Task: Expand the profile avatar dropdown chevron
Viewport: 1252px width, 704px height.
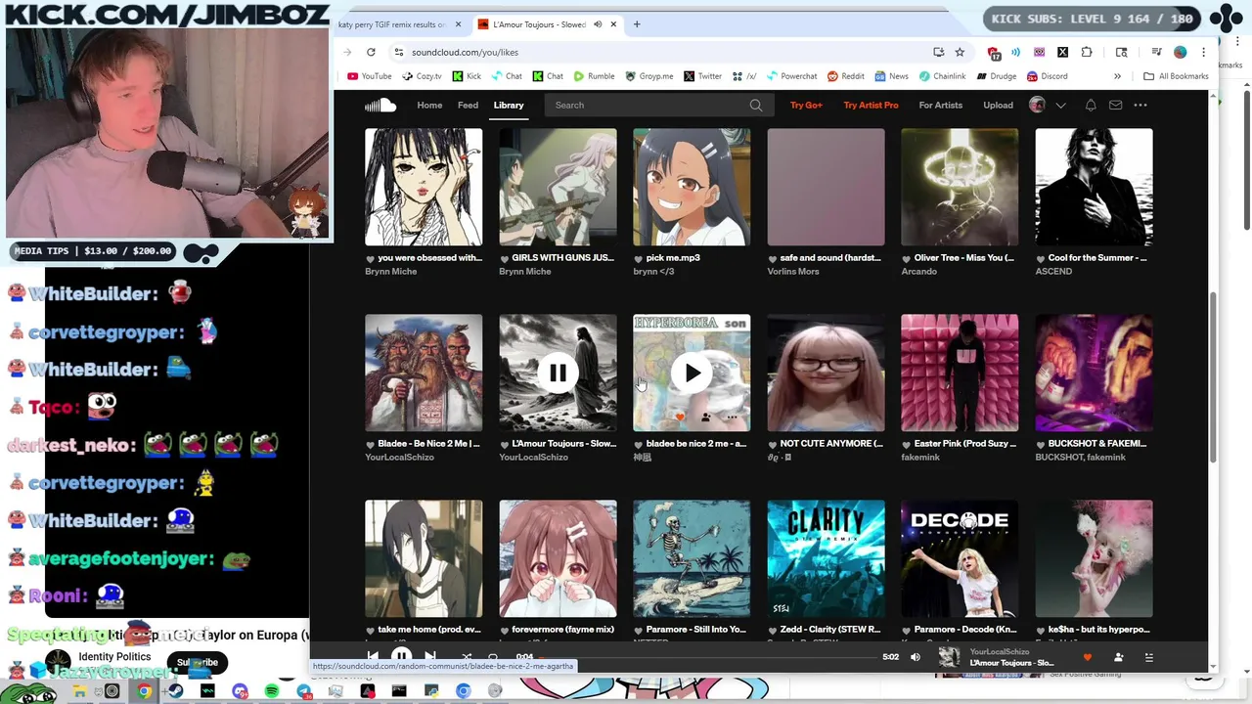Action: [x=1060, y=106]
